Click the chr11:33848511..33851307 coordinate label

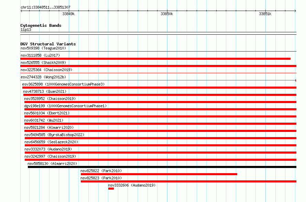(x=45, y=7)
